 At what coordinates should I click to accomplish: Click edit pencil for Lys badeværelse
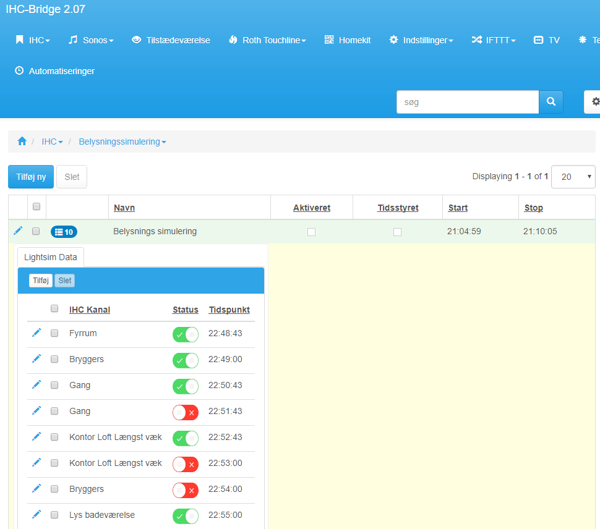(36, 515)
